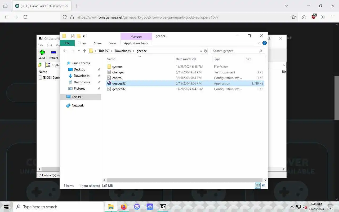Open the Home ribbon tab

pyautogui.click(x=82, y=43)
